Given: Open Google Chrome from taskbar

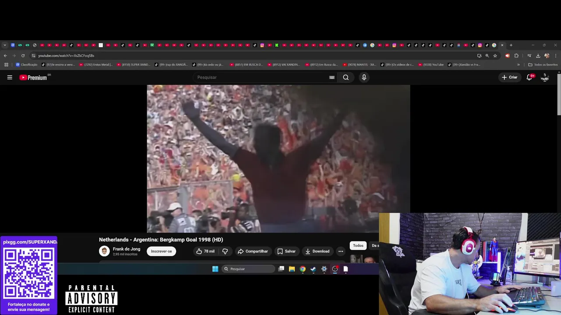Looking at the screenshot, I should tap(302, 269).
